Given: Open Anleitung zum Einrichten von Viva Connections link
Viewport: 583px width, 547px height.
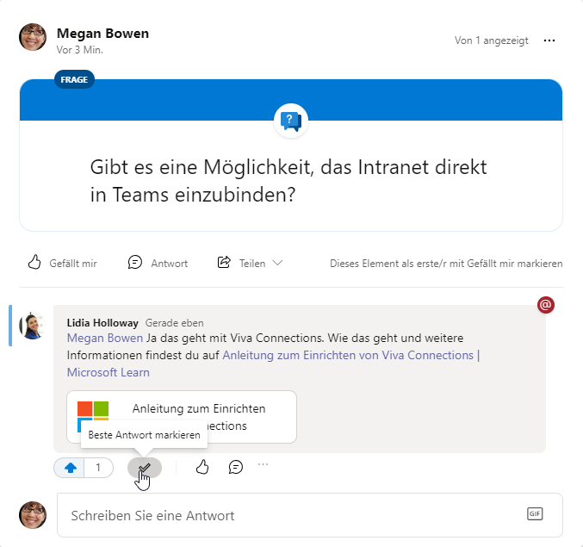Looking at the screenshot, I should click(350, 355).
